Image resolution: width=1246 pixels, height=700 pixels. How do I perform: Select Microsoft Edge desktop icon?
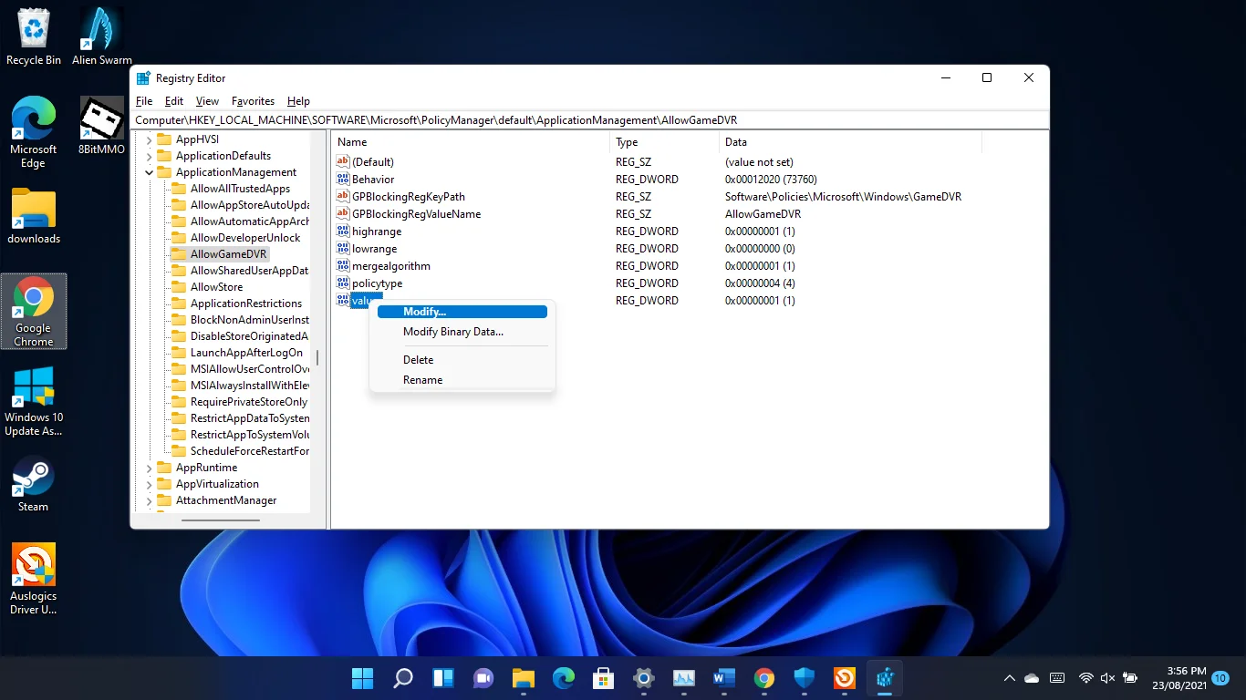34,133
